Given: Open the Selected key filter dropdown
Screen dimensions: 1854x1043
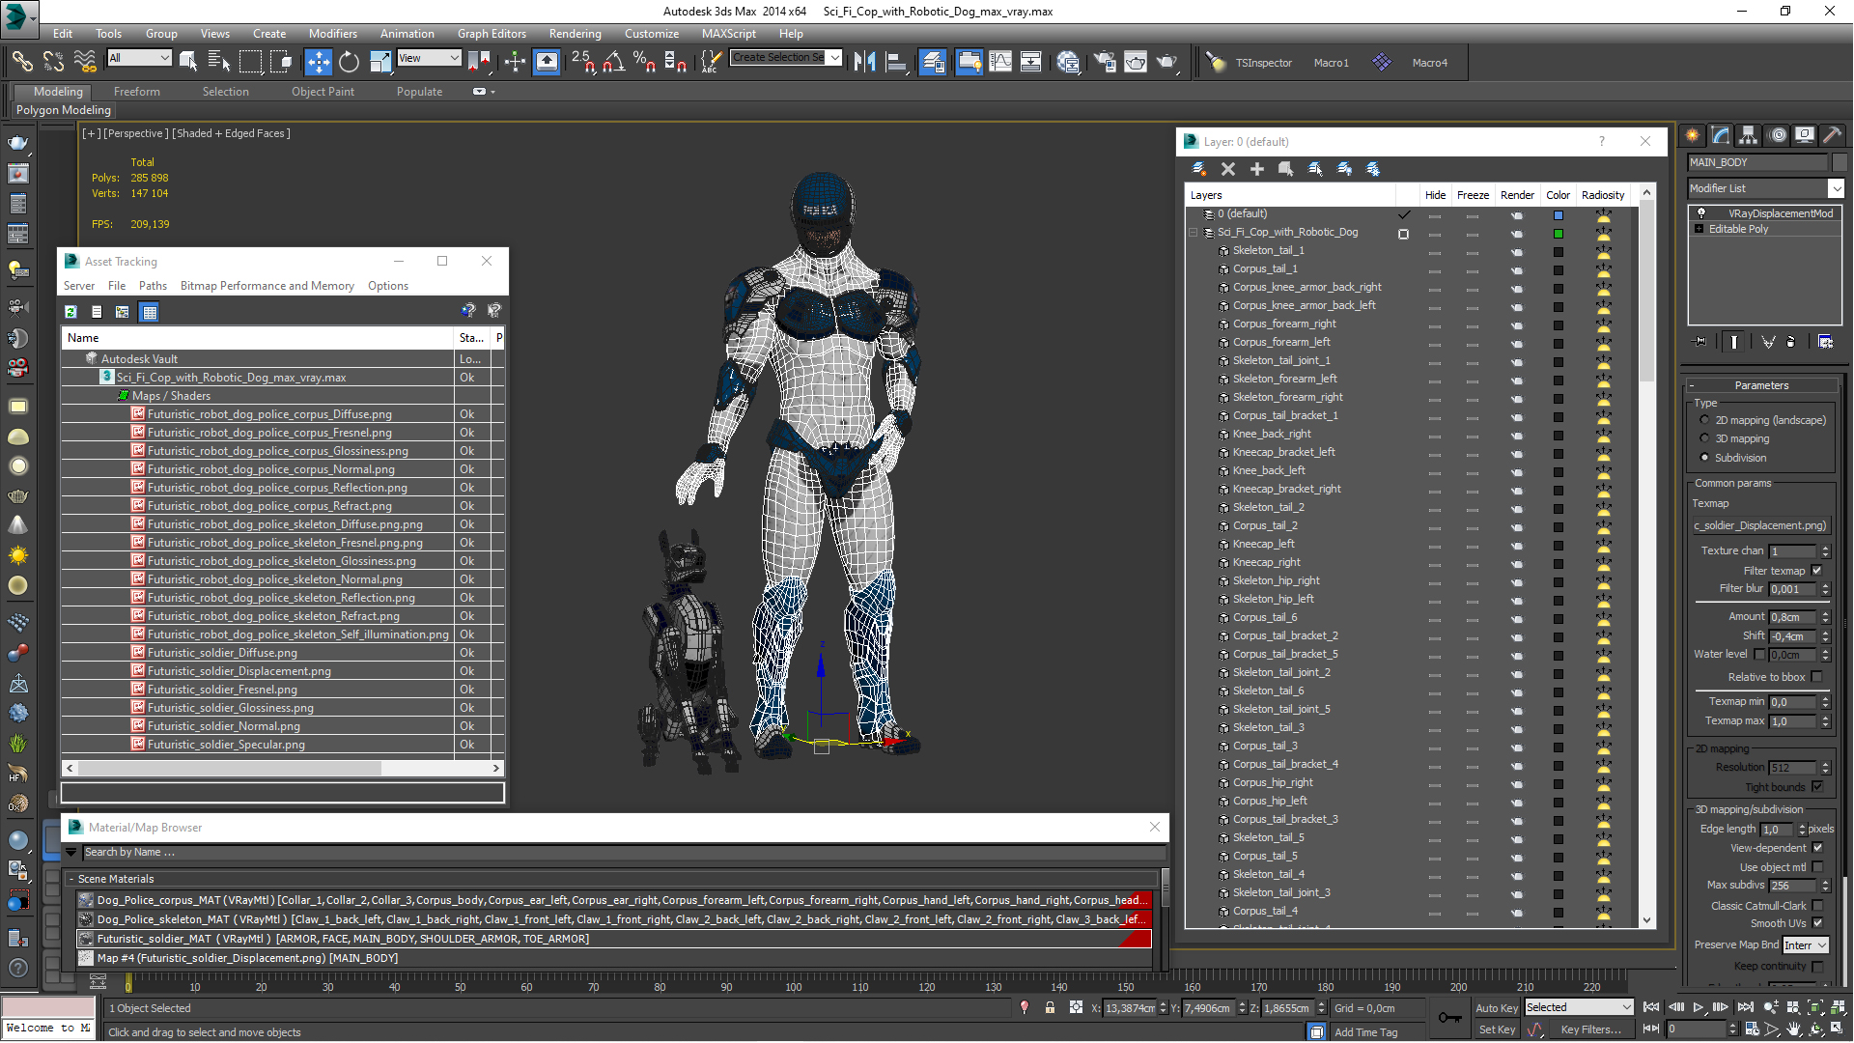Looking at the screenshot, I should click(1579, 1007).
